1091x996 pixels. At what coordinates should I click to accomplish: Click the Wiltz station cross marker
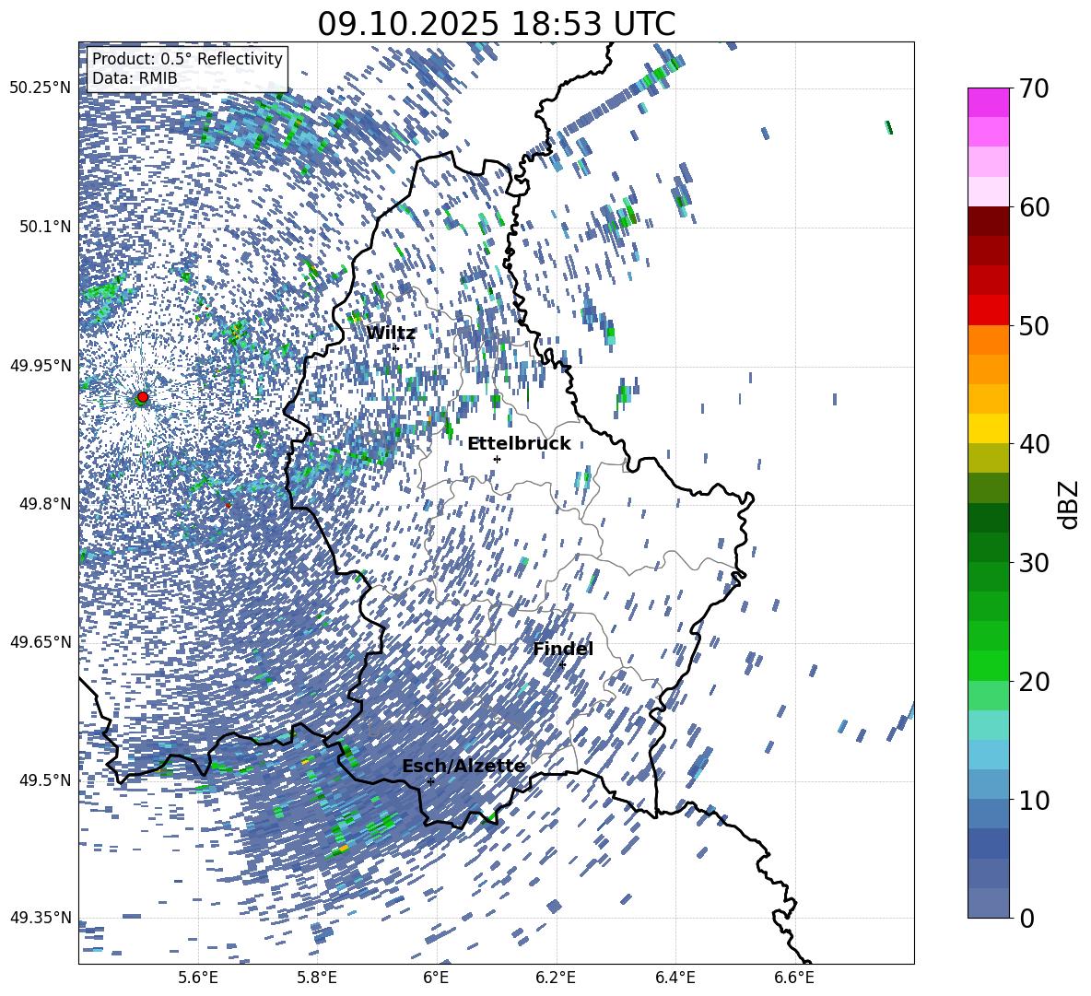(395, 347)
